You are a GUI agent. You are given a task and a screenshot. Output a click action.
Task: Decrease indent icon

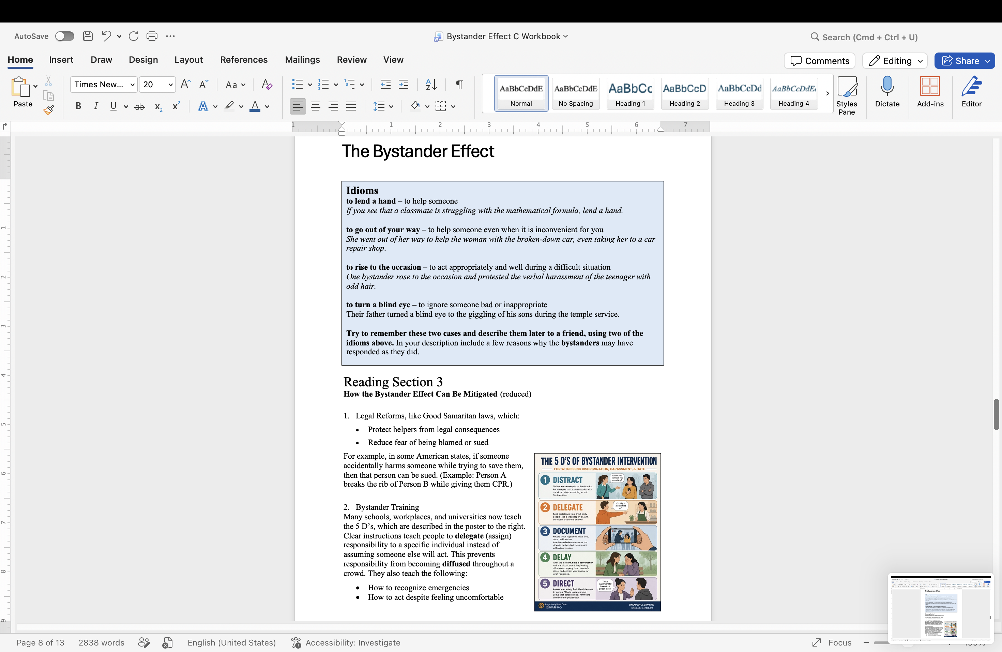386,84
